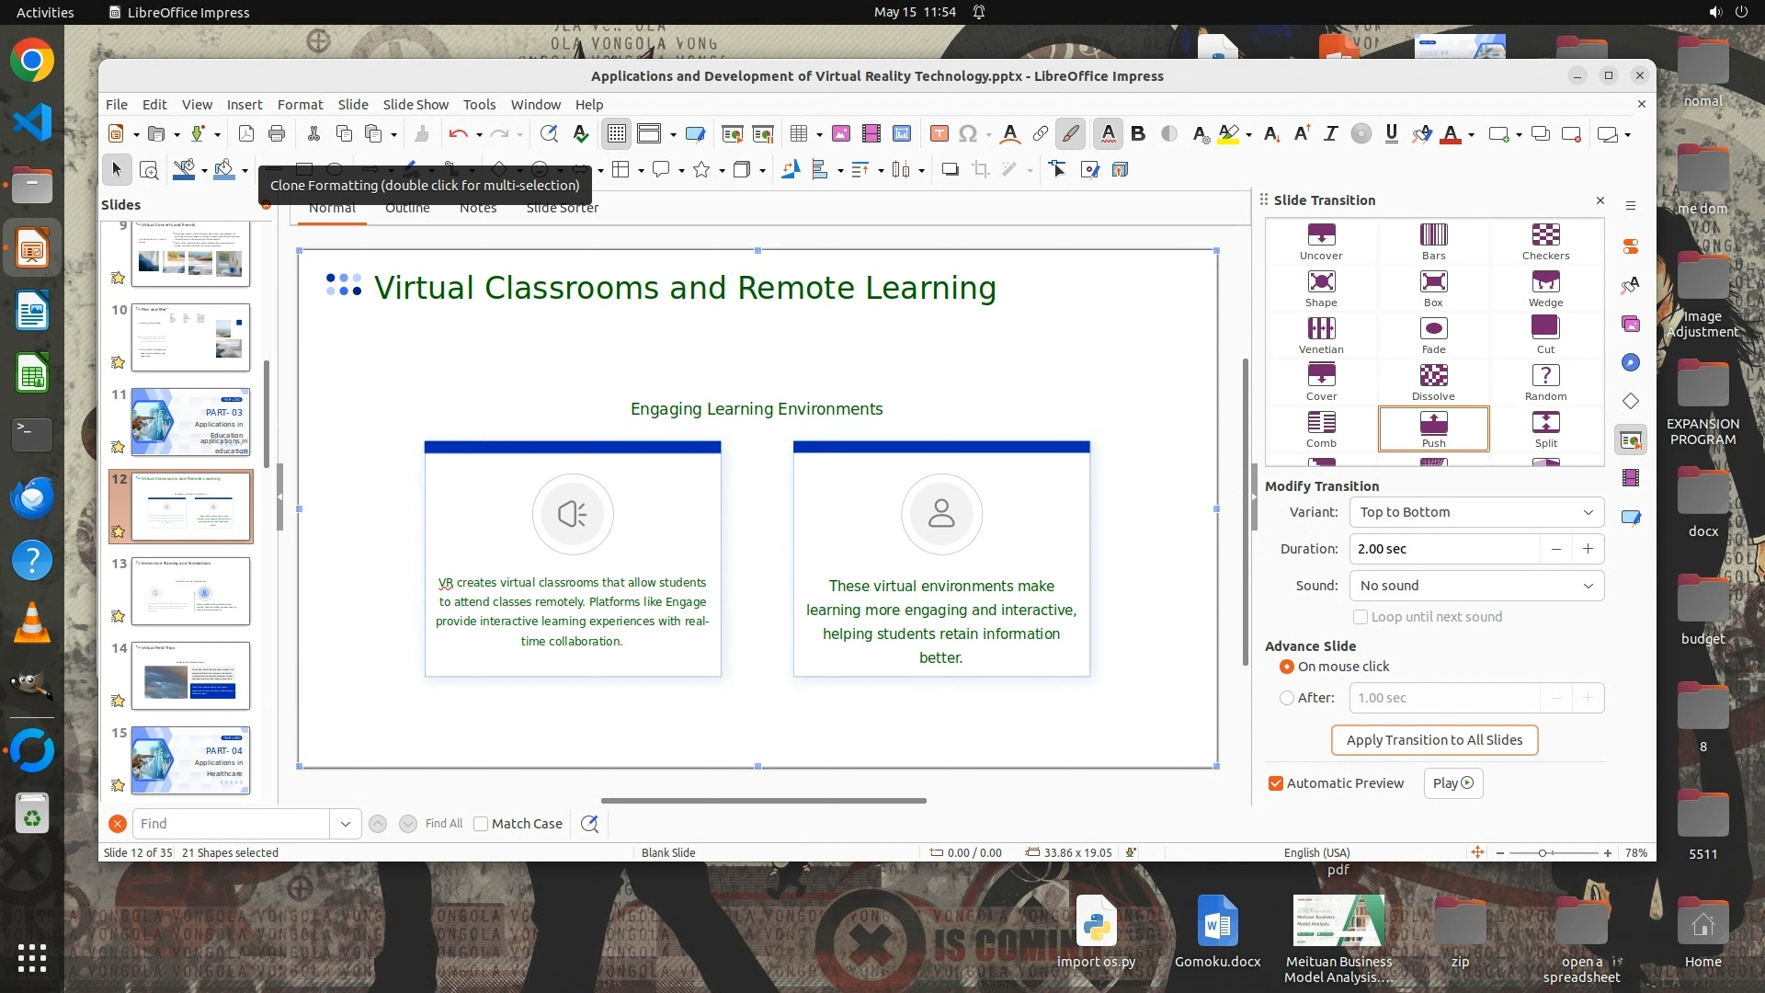Expand the Sound dropdown showing No sound
The image size is (1765, 993).
[x=1475, y=586]
